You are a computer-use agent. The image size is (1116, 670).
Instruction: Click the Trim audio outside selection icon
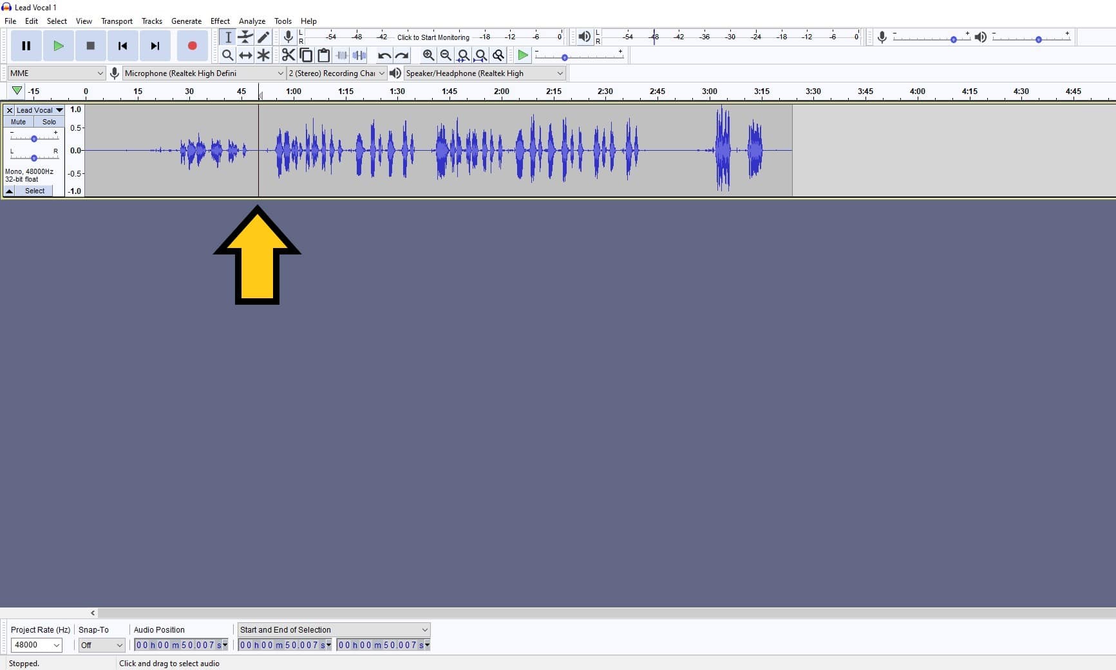(x=341, y=55)
